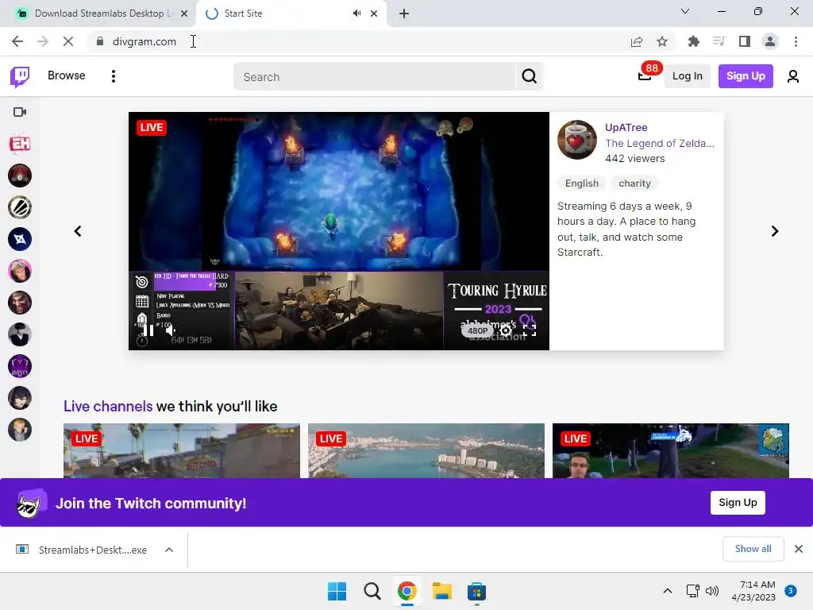Click the search magnifier button
813x610 pixels.
(529, 76)
